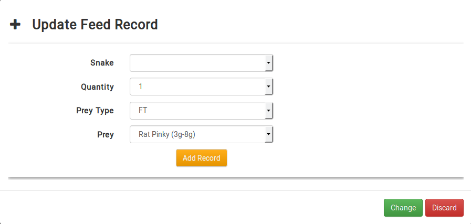Click the plus icon beside the heading
Image resolution: width=471 pixels, height=224 pixels.
(x=16, y=24)
